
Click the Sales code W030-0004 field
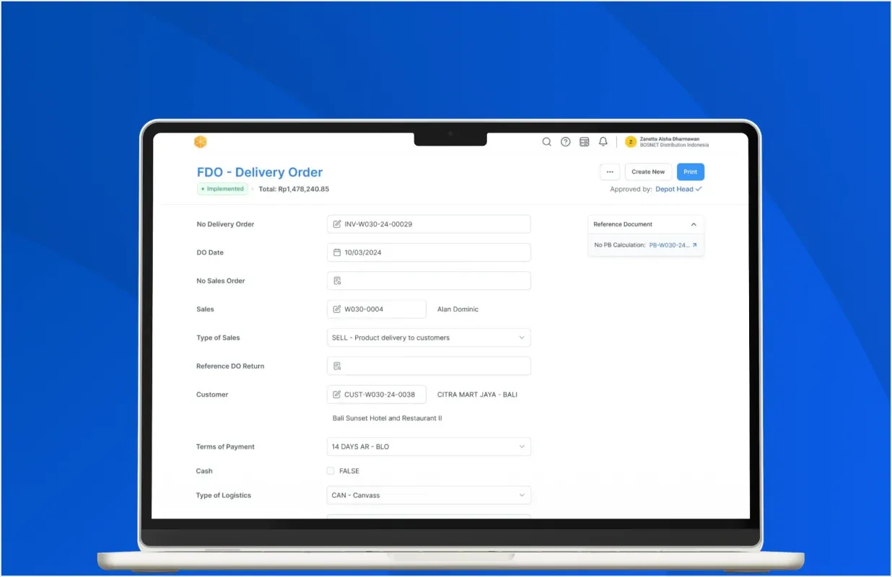tap(377, 309)
